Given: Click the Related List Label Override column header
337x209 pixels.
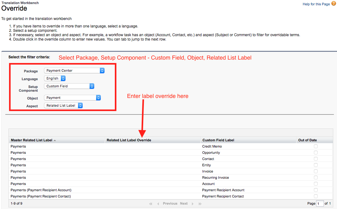Looking at the screenshot, I should coord(129,140).
